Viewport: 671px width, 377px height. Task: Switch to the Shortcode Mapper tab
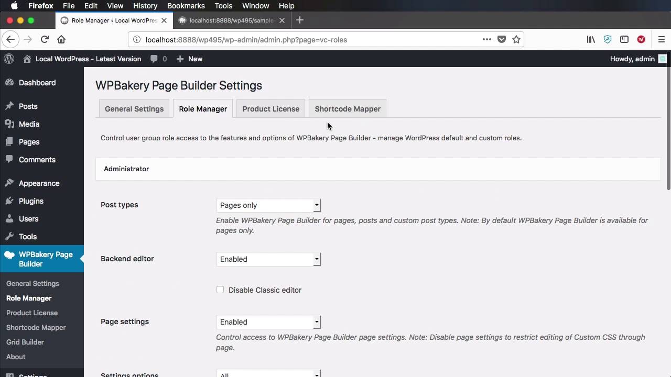348,109
